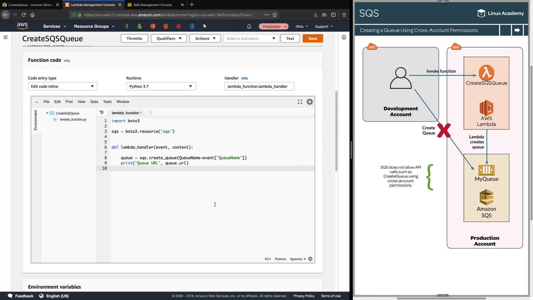
Task: Click the pin shortcuts icon in navbar
Action: point(205,26)
